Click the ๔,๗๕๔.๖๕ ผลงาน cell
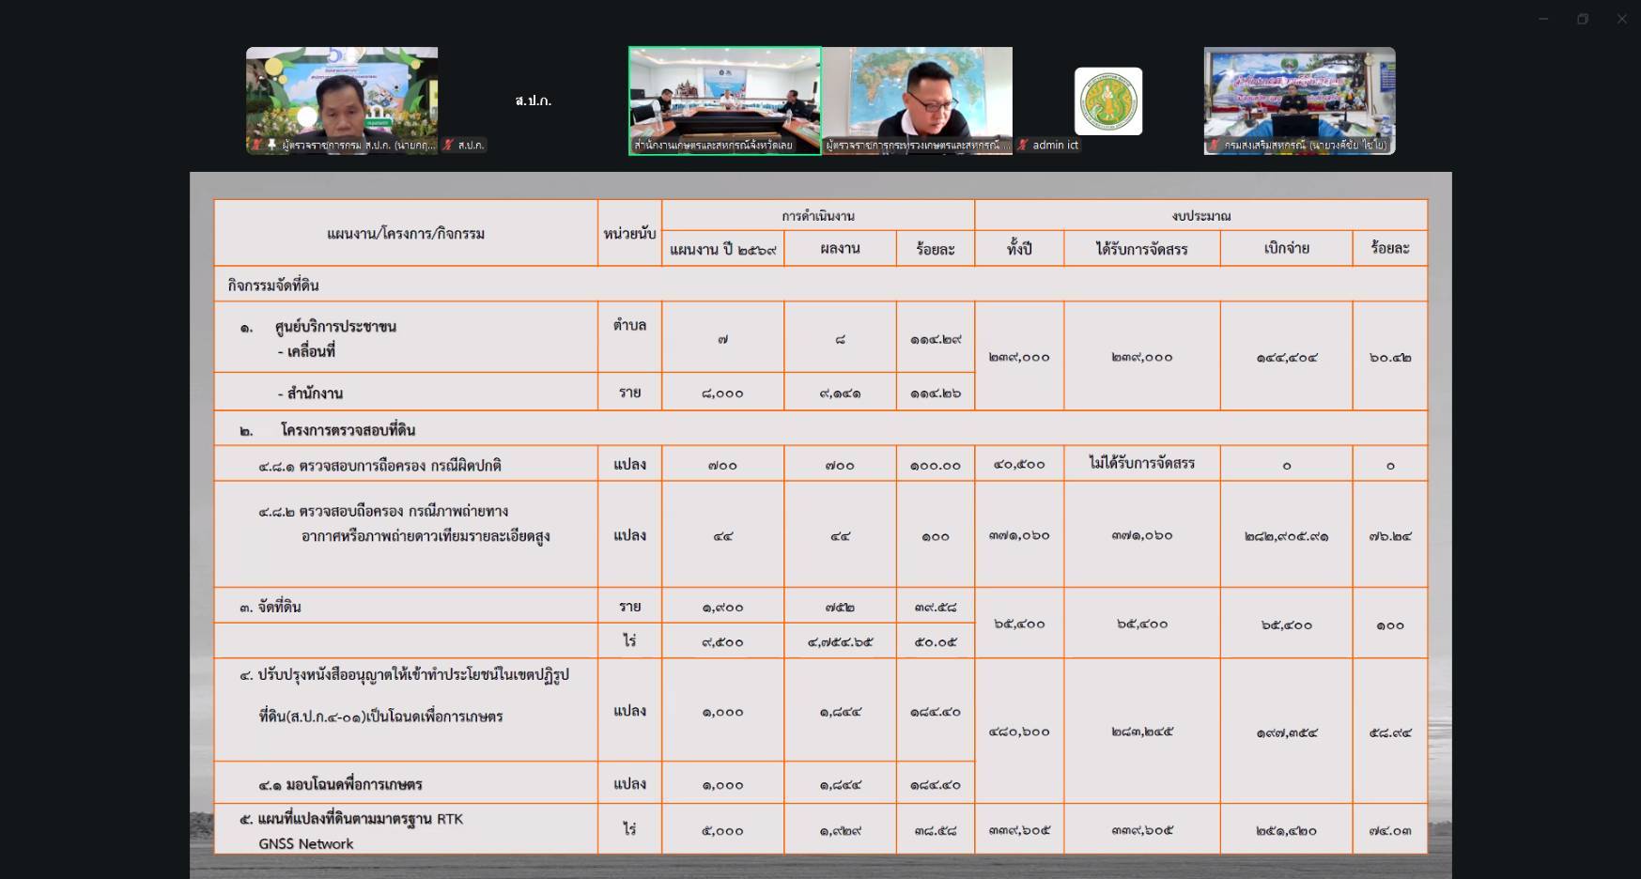1641x879 pixels. coord(840,642)
